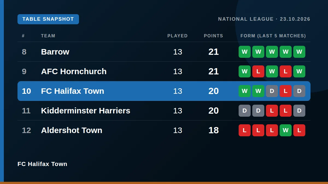Click Aldershot Town's played value 13

[178, 130]
